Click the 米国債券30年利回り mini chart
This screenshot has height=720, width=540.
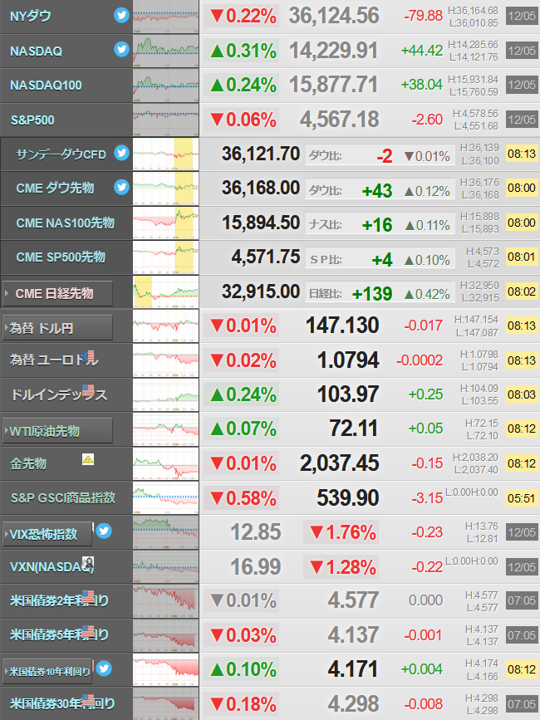[x=166, y=704]
